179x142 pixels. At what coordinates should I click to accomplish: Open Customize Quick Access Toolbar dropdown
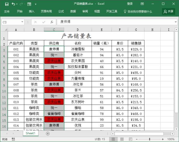point(36,4)
